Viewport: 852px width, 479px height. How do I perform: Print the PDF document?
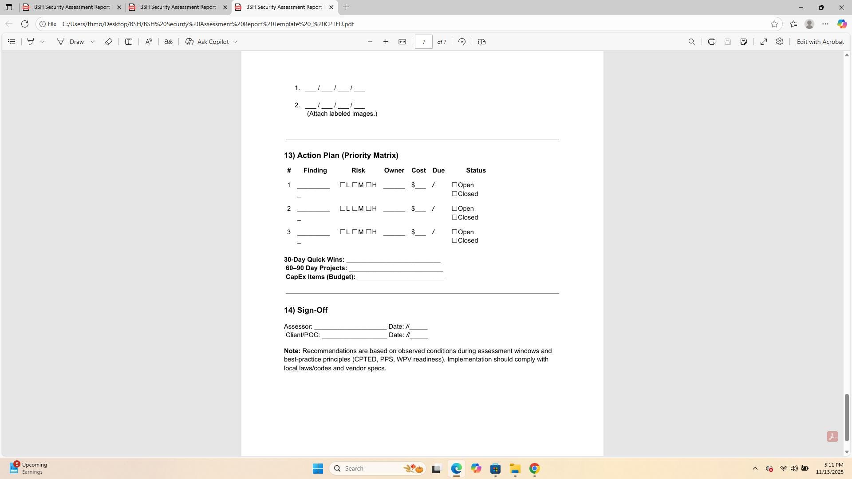click(712, 42)
